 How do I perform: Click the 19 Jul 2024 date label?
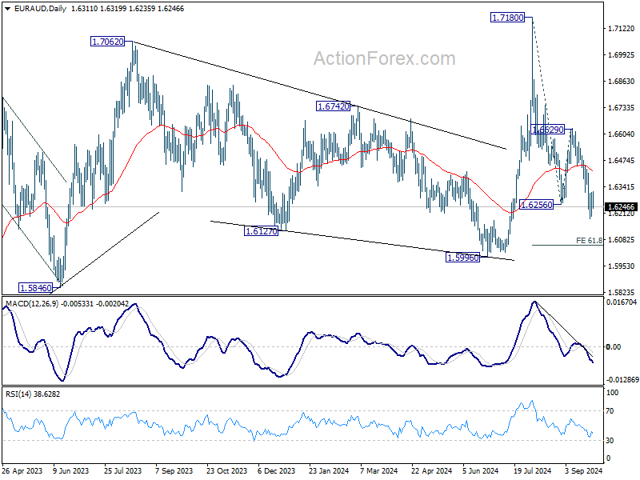coord(532,470)
